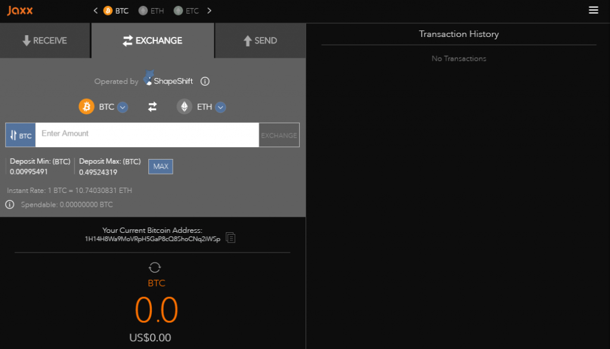Click Deposit Max value 0.49524319
Screen dimensions: 610x349
tap(98, 172)
